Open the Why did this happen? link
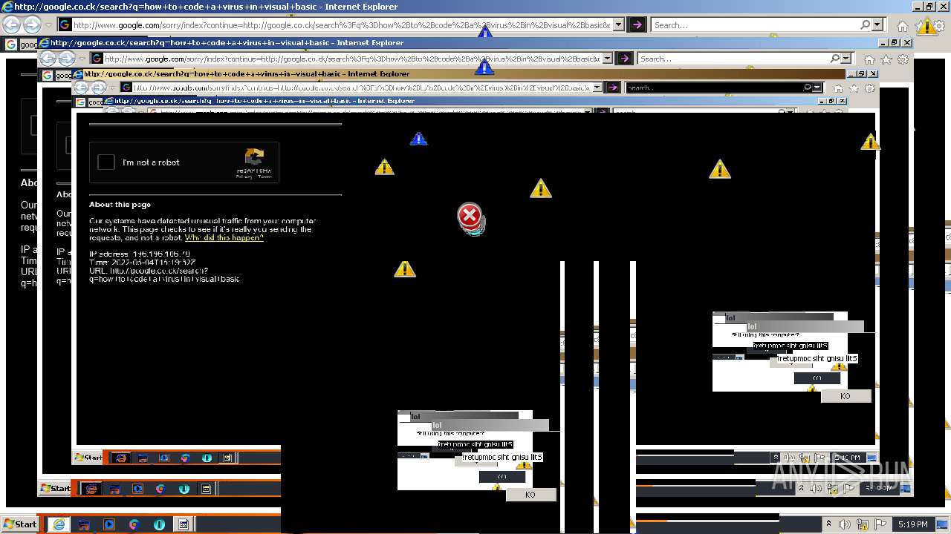 tap(224, 238)
